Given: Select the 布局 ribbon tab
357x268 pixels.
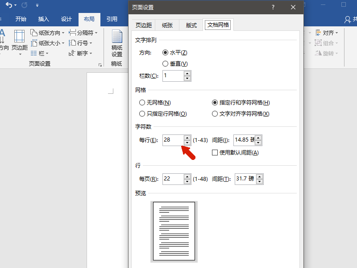Looking at the screenshot, I should (89, 19).
